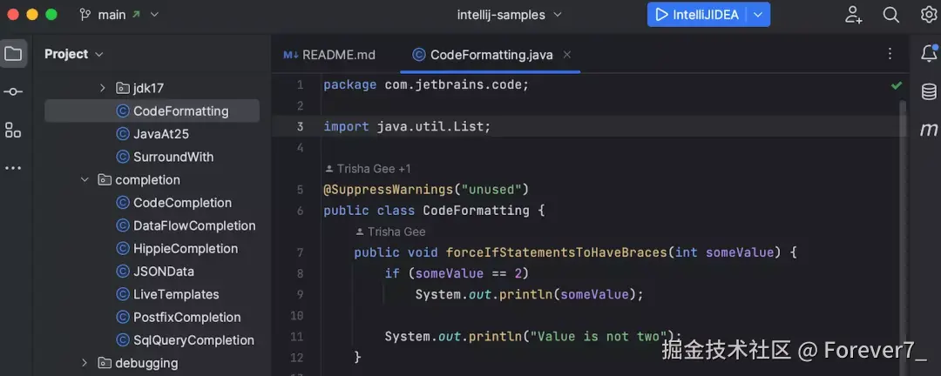
Task: Click the git branch icon next to main
Action: [x=85, y=15]
